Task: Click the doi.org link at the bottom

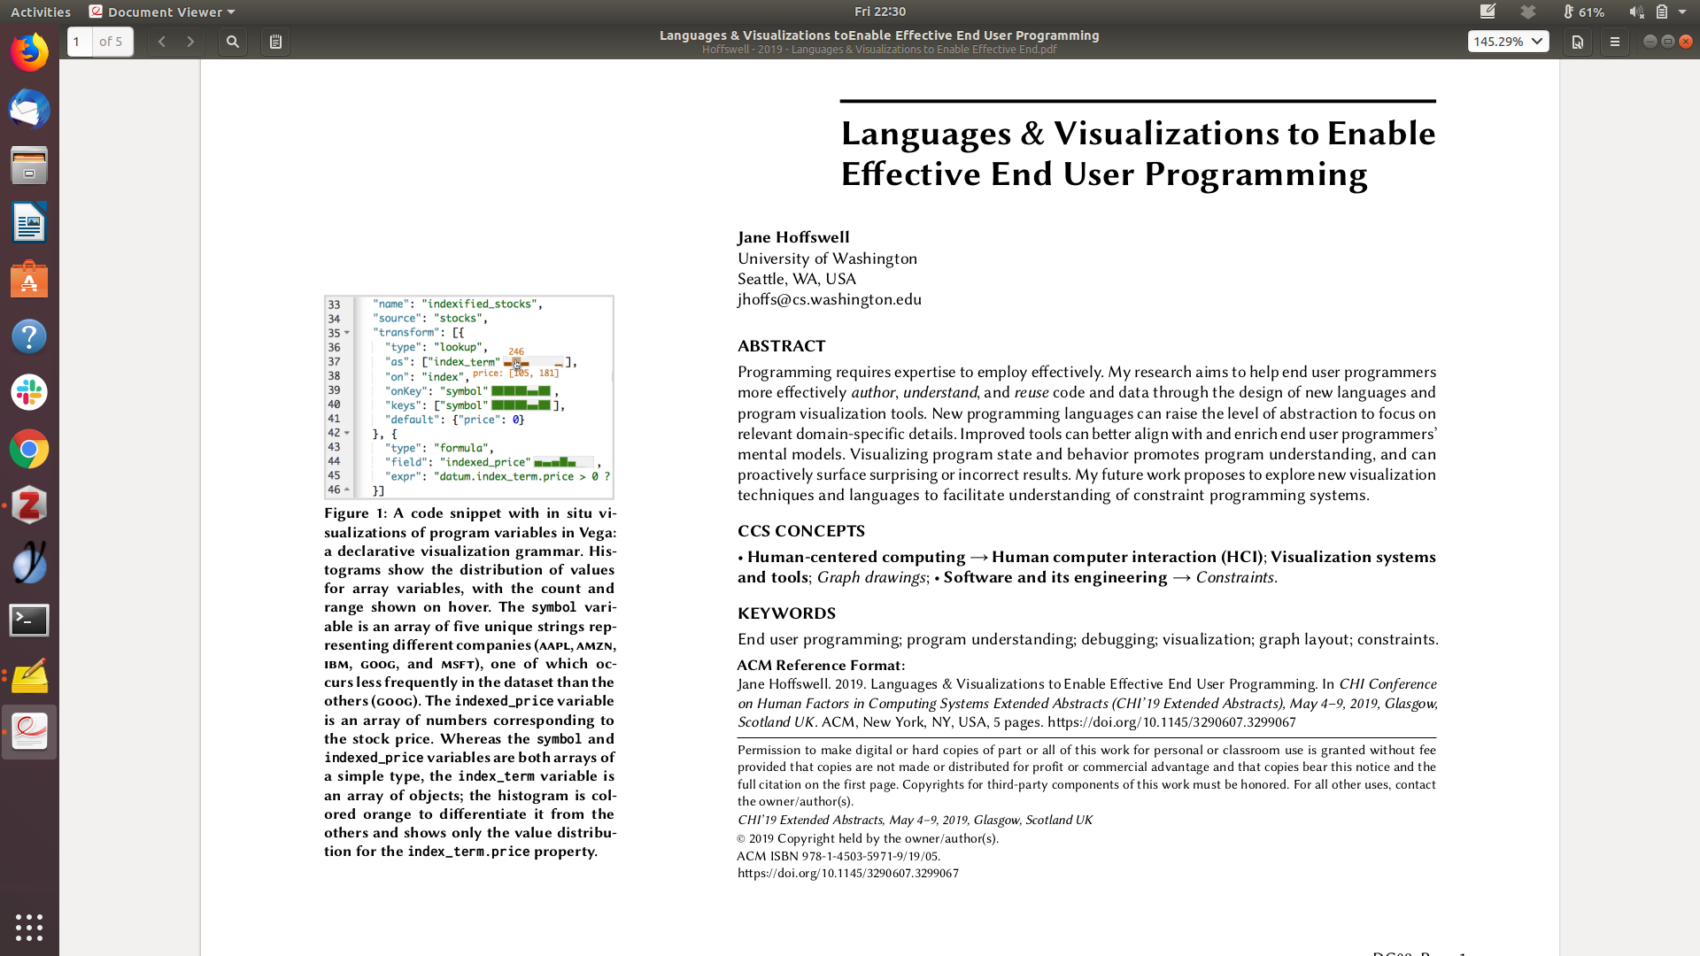Action: (847, 873)
